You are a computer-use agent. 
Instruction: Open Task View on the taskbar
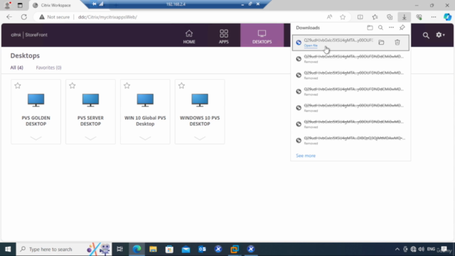(120, 249)
